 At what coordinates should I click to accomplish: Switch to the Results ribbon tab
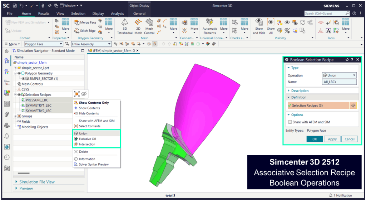44,14
